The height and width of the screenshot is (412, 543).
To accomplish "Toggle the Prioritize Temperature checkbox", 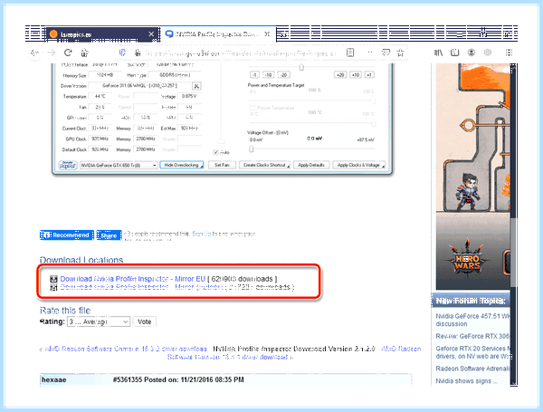I will [x=252, y=108].
